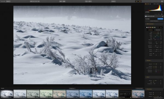Click the undo icon in top toolbar
This screenshot has width=164, height=99.
(x=86, y=1)
